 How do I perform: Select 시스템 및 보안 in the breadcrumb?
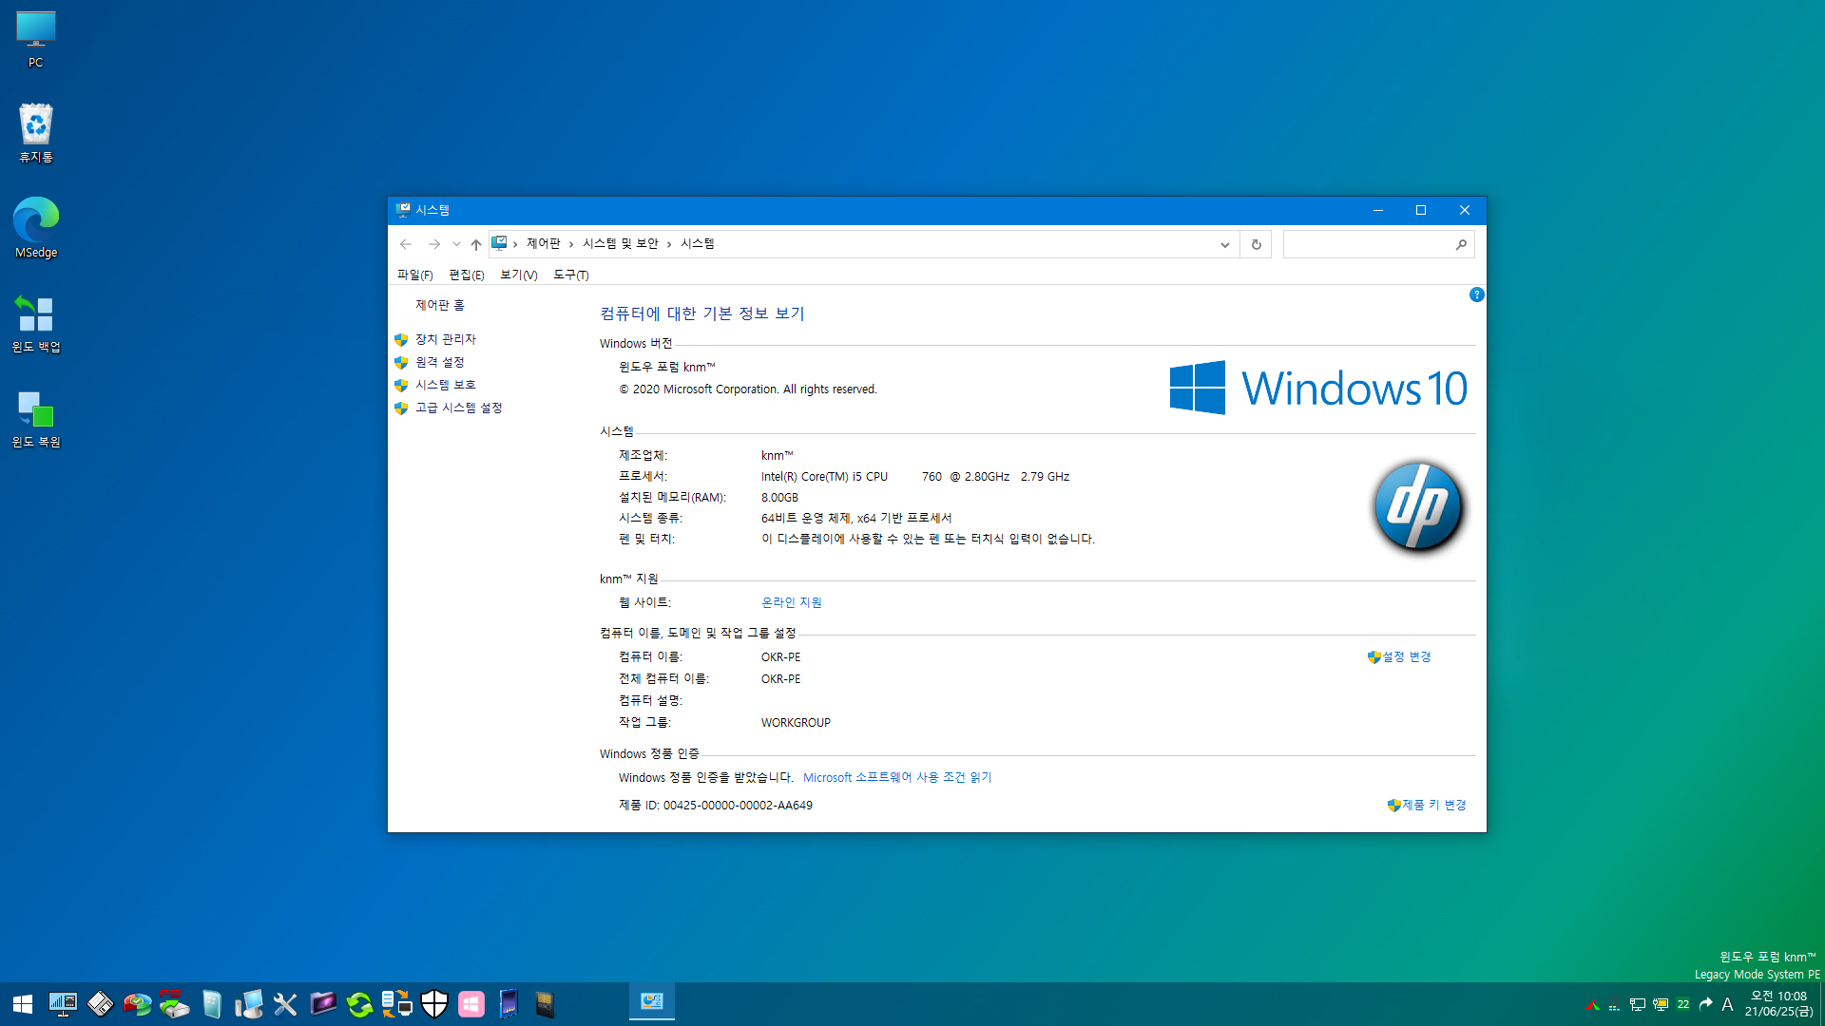(621, 244)
